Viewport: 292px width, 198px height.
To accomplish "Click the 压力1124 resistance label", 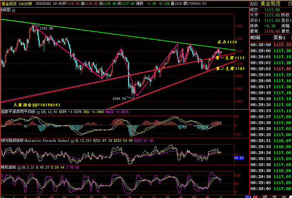I will [x=227, y=42].
